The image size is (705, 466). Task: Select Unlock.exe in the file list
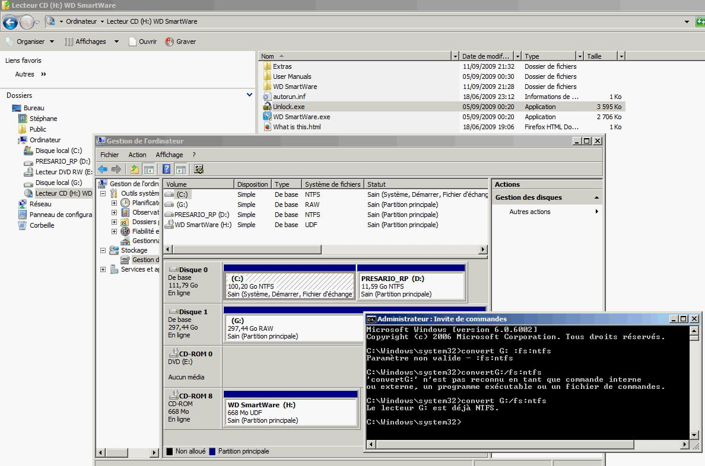(289, 107)
